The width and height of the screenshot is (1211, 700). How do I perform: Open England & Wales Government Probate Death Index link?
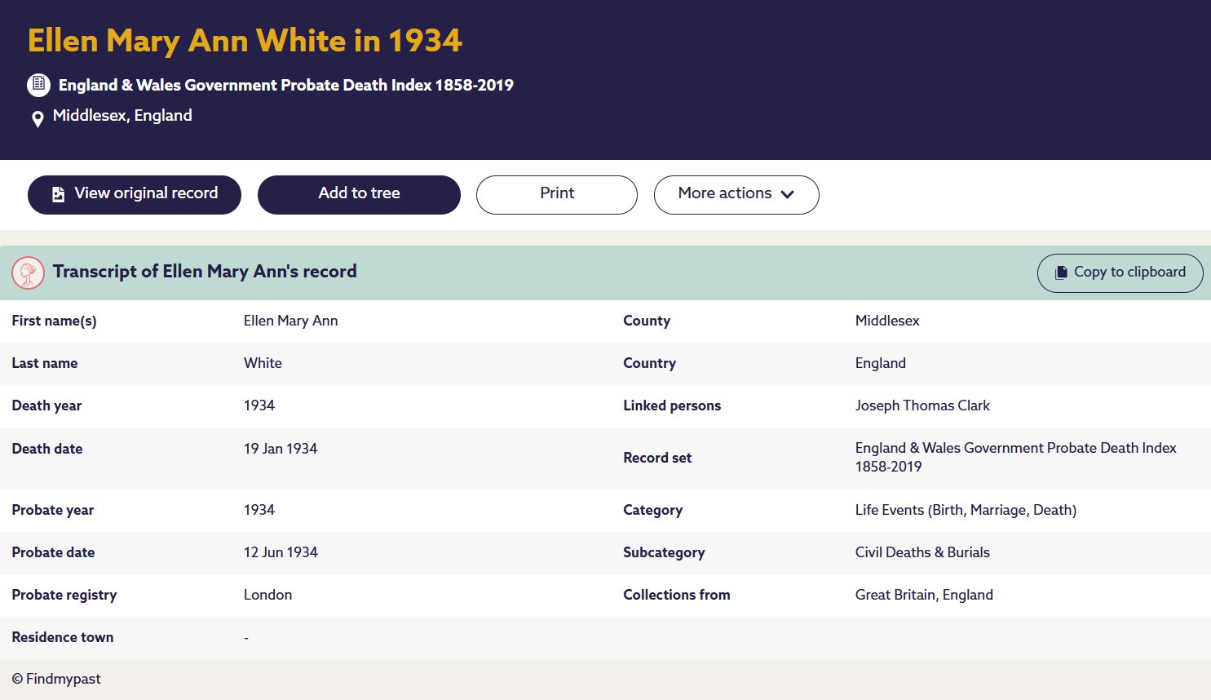285,85
